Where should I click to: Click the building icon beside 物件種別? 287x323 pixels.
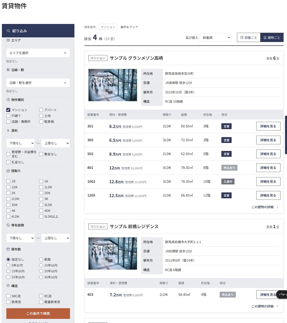pos(8,100)
